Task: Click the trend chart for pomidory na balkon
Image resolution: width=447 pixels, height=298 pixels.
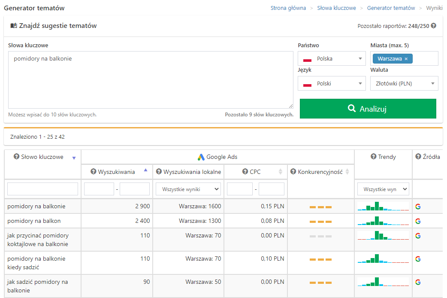Action: click(383, 221)
